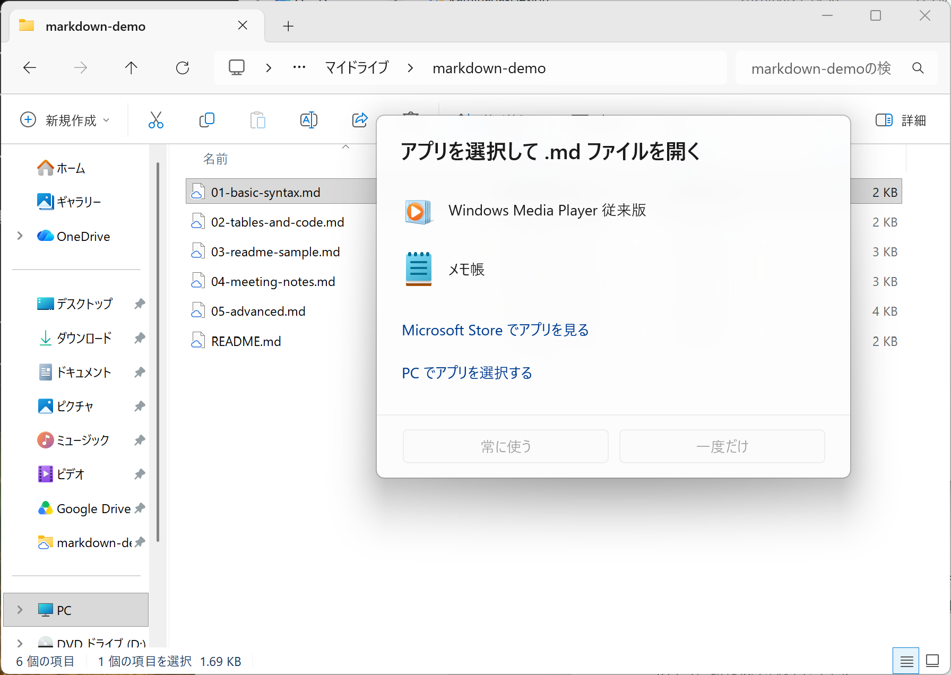
Task: Open ミュージック quick access folder
Action: (73, 440)
